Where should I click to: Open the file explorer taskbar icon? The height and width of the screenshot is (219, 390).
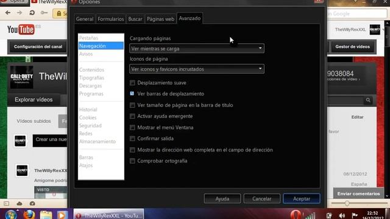[46, 215]
